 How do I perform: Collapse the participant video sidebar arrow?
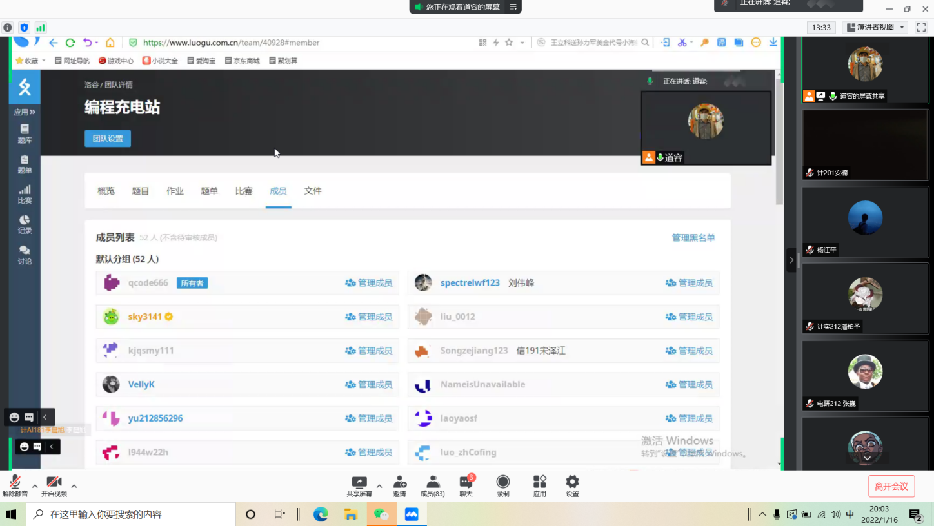click(x=791, y=260)
